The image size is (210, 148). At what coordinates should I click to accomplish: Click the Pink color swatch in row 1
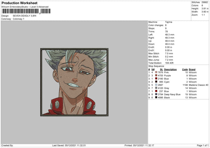(156, 72)
